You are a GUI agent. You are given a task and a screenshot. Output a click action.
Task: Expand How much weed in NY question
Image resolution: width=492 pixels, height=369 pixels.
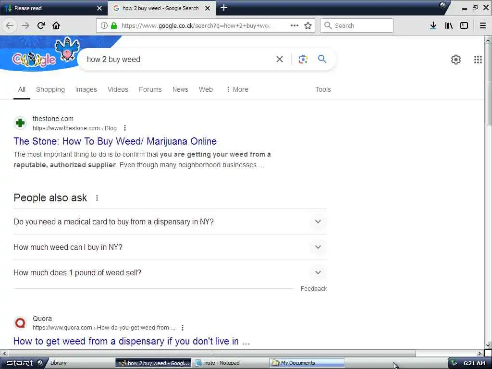pos(170,247)
